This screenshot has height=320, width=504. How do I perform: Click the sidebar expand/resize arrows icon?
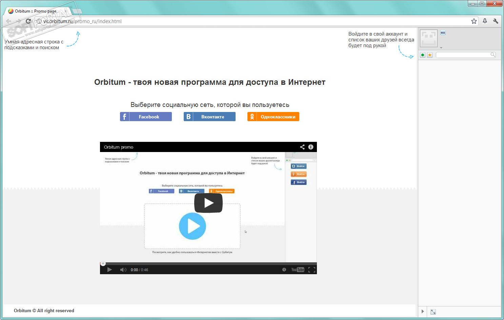[433, 312]
